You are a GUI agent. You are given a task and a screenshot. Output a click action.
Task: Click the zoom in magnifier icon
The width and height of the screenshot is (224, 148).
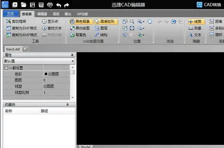coord(139,22)
